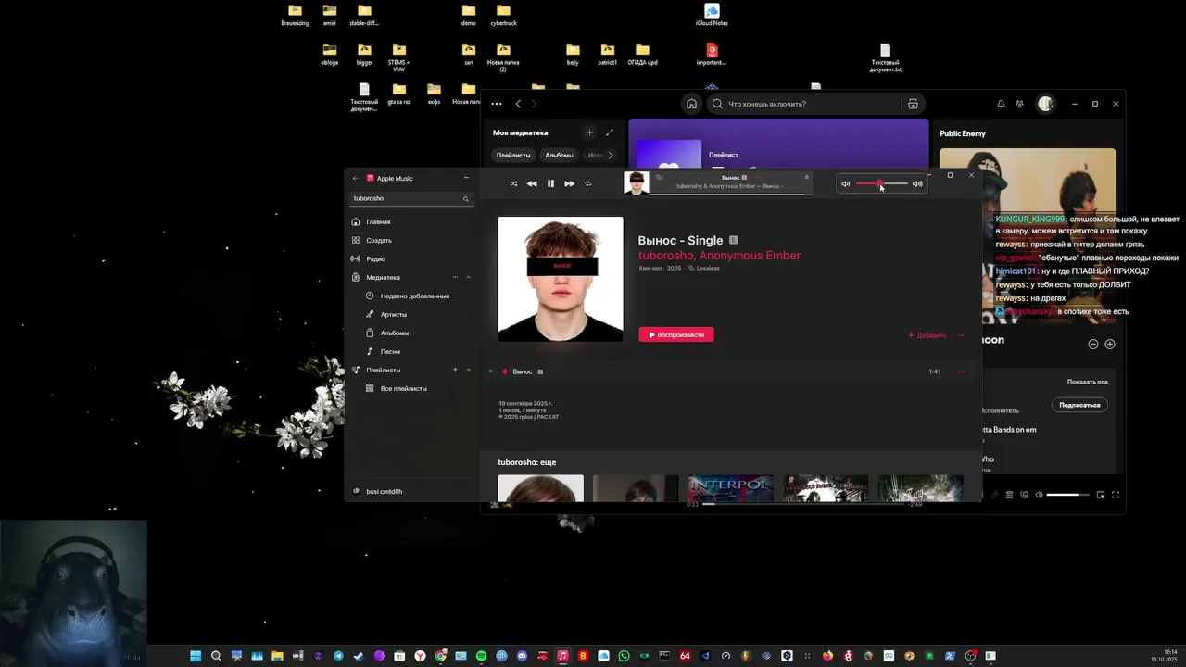Open Spotify browse icon in search bar
This screenshot has width=1186, height=667.
pyautogui.click(x=913, y=104)
